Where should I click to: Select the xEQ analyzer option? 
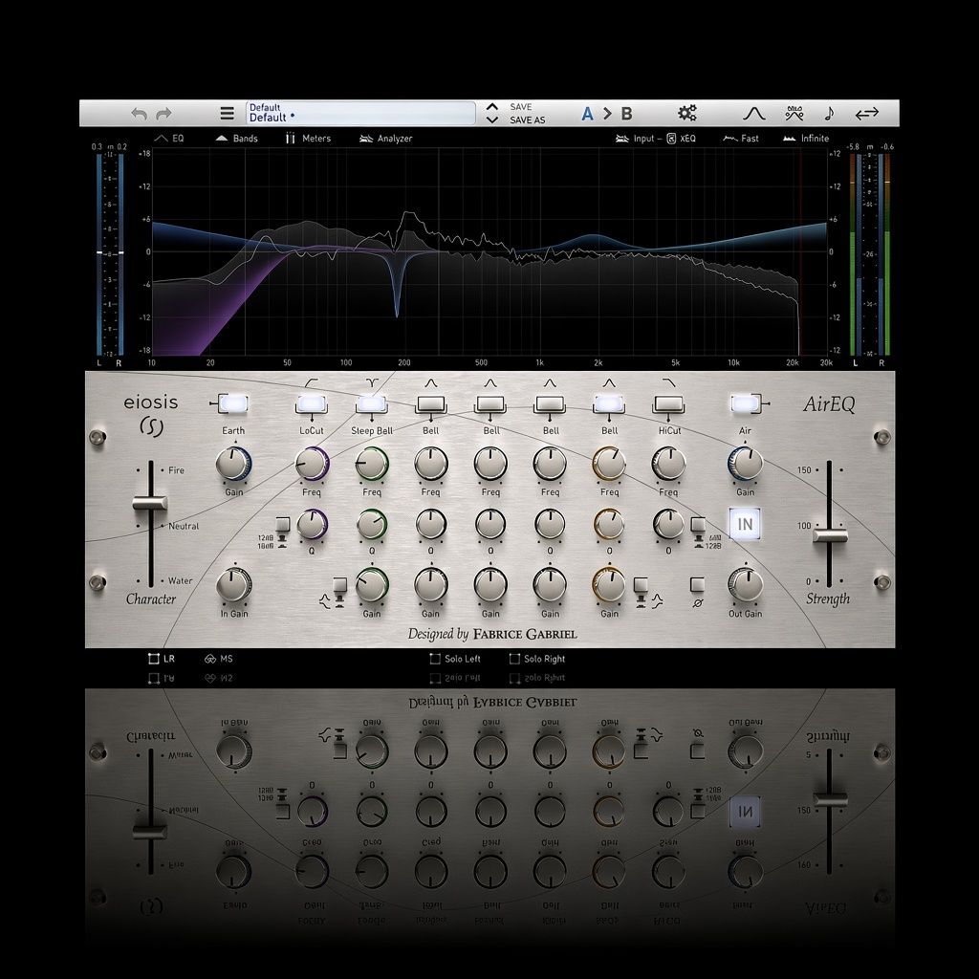(681, 139)
